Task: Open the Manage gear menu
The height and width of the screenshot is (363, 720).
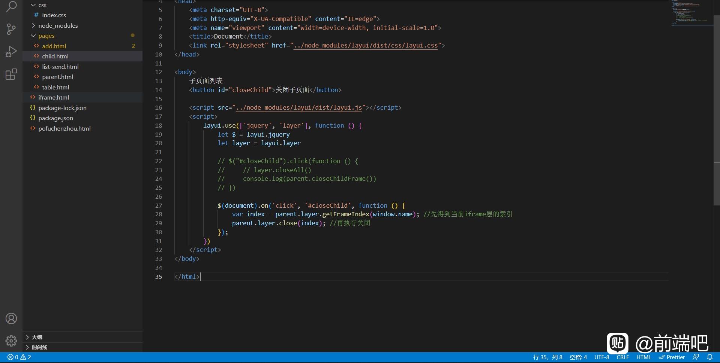Action: tap(11, 341)
